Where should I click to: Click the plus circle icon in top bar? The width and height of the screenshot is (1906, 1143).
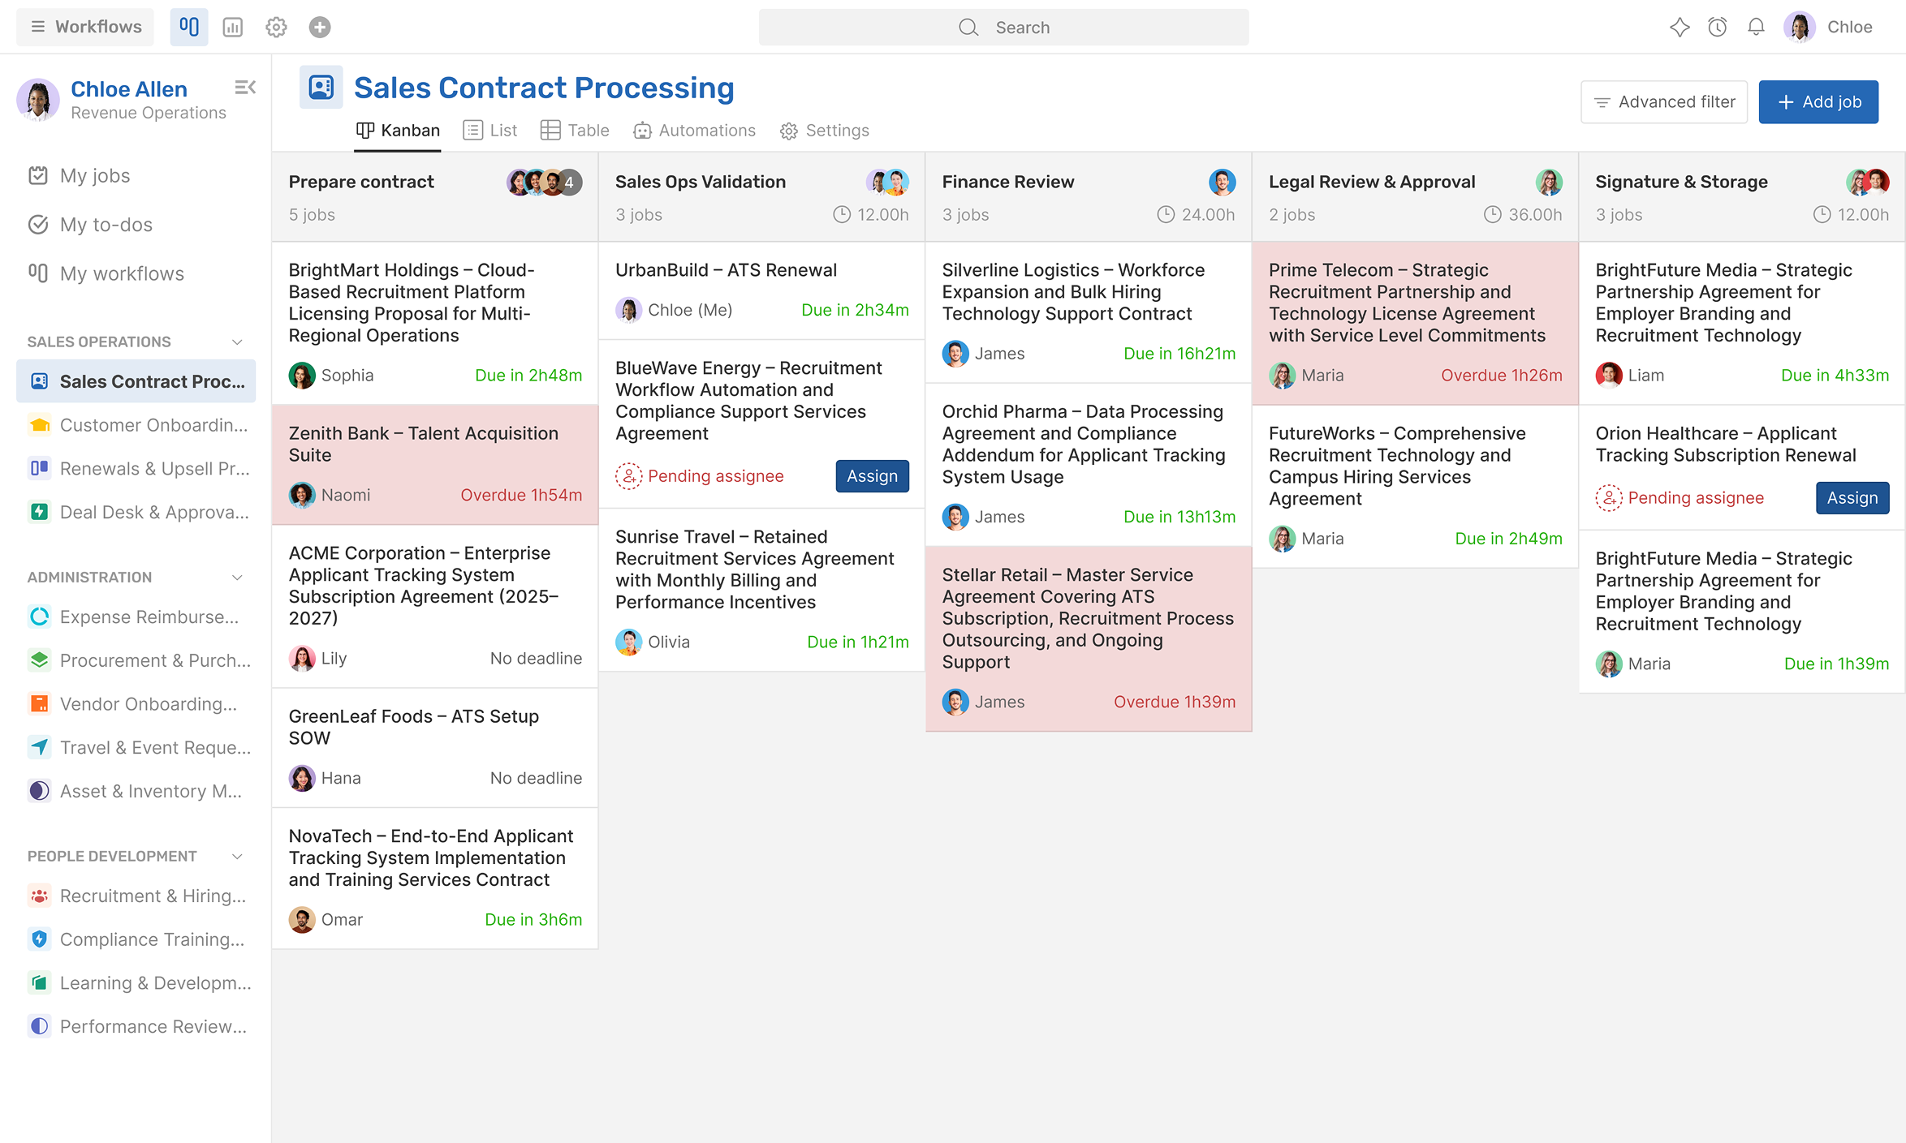tap(320, 28)
